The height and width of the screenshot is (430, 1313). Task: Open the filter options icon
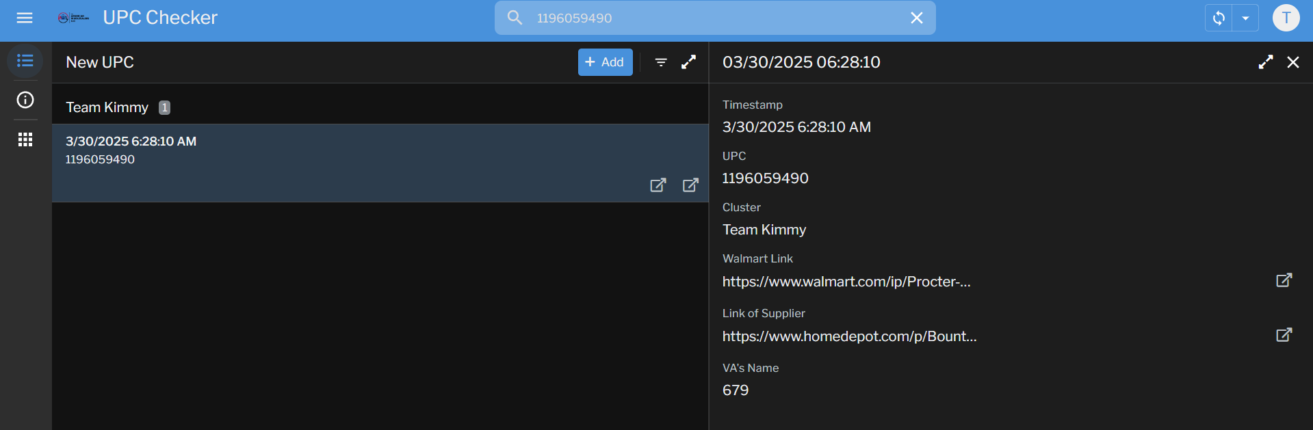[661, 62]
